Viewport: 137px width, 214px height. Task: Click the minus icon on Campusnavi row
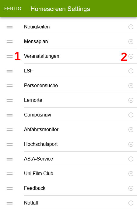[x=131, y=115]
